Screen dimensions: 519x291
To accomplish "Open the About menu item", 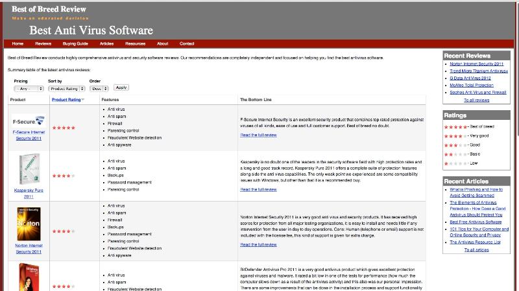I will coord(163,43).
